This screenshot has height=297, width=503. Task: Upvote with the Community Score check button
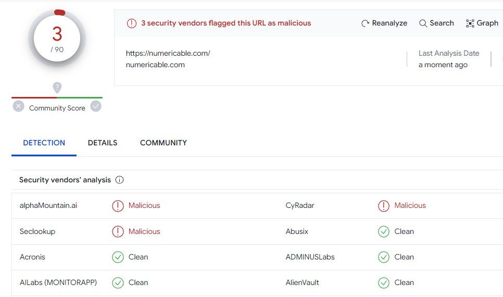[x=96, y=106]
